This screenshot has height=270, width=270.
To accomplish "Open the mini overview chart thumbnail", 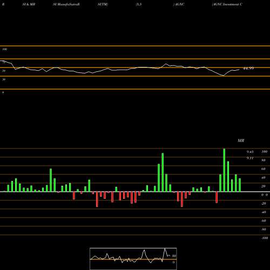I will pos(133,259).
